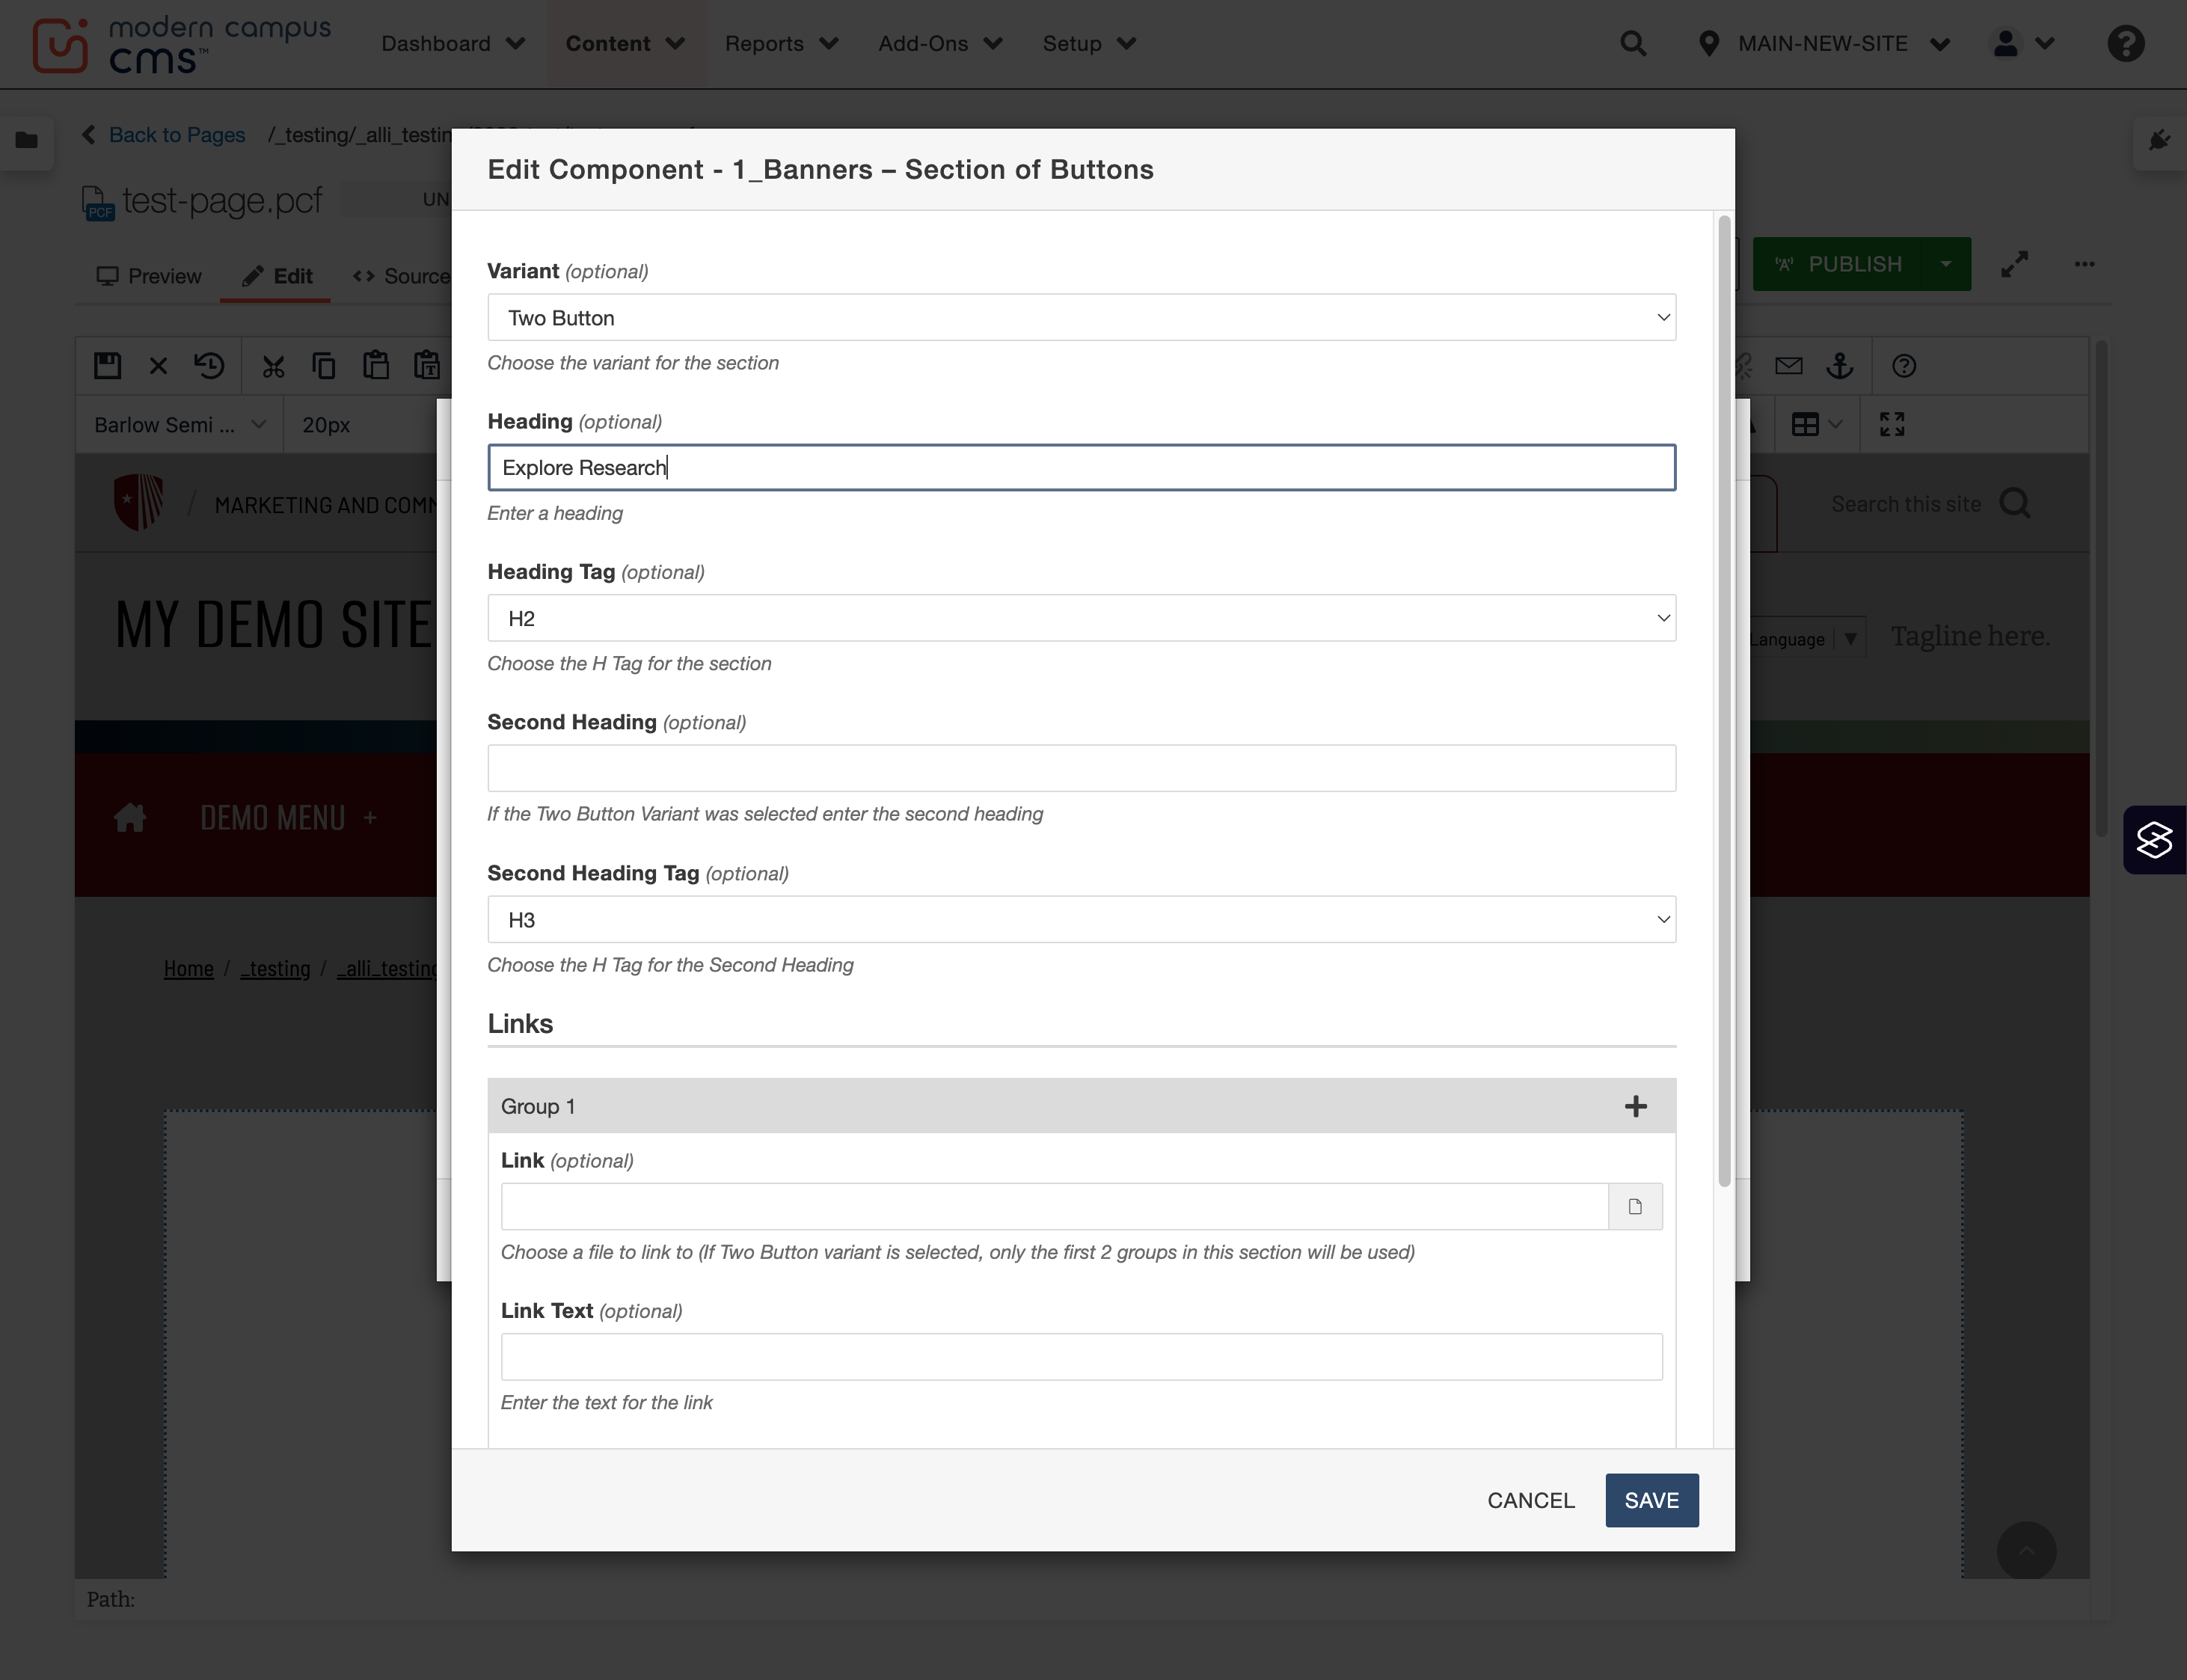
Task: Click the save disk icon in editor toolbar
Action: 107,365
